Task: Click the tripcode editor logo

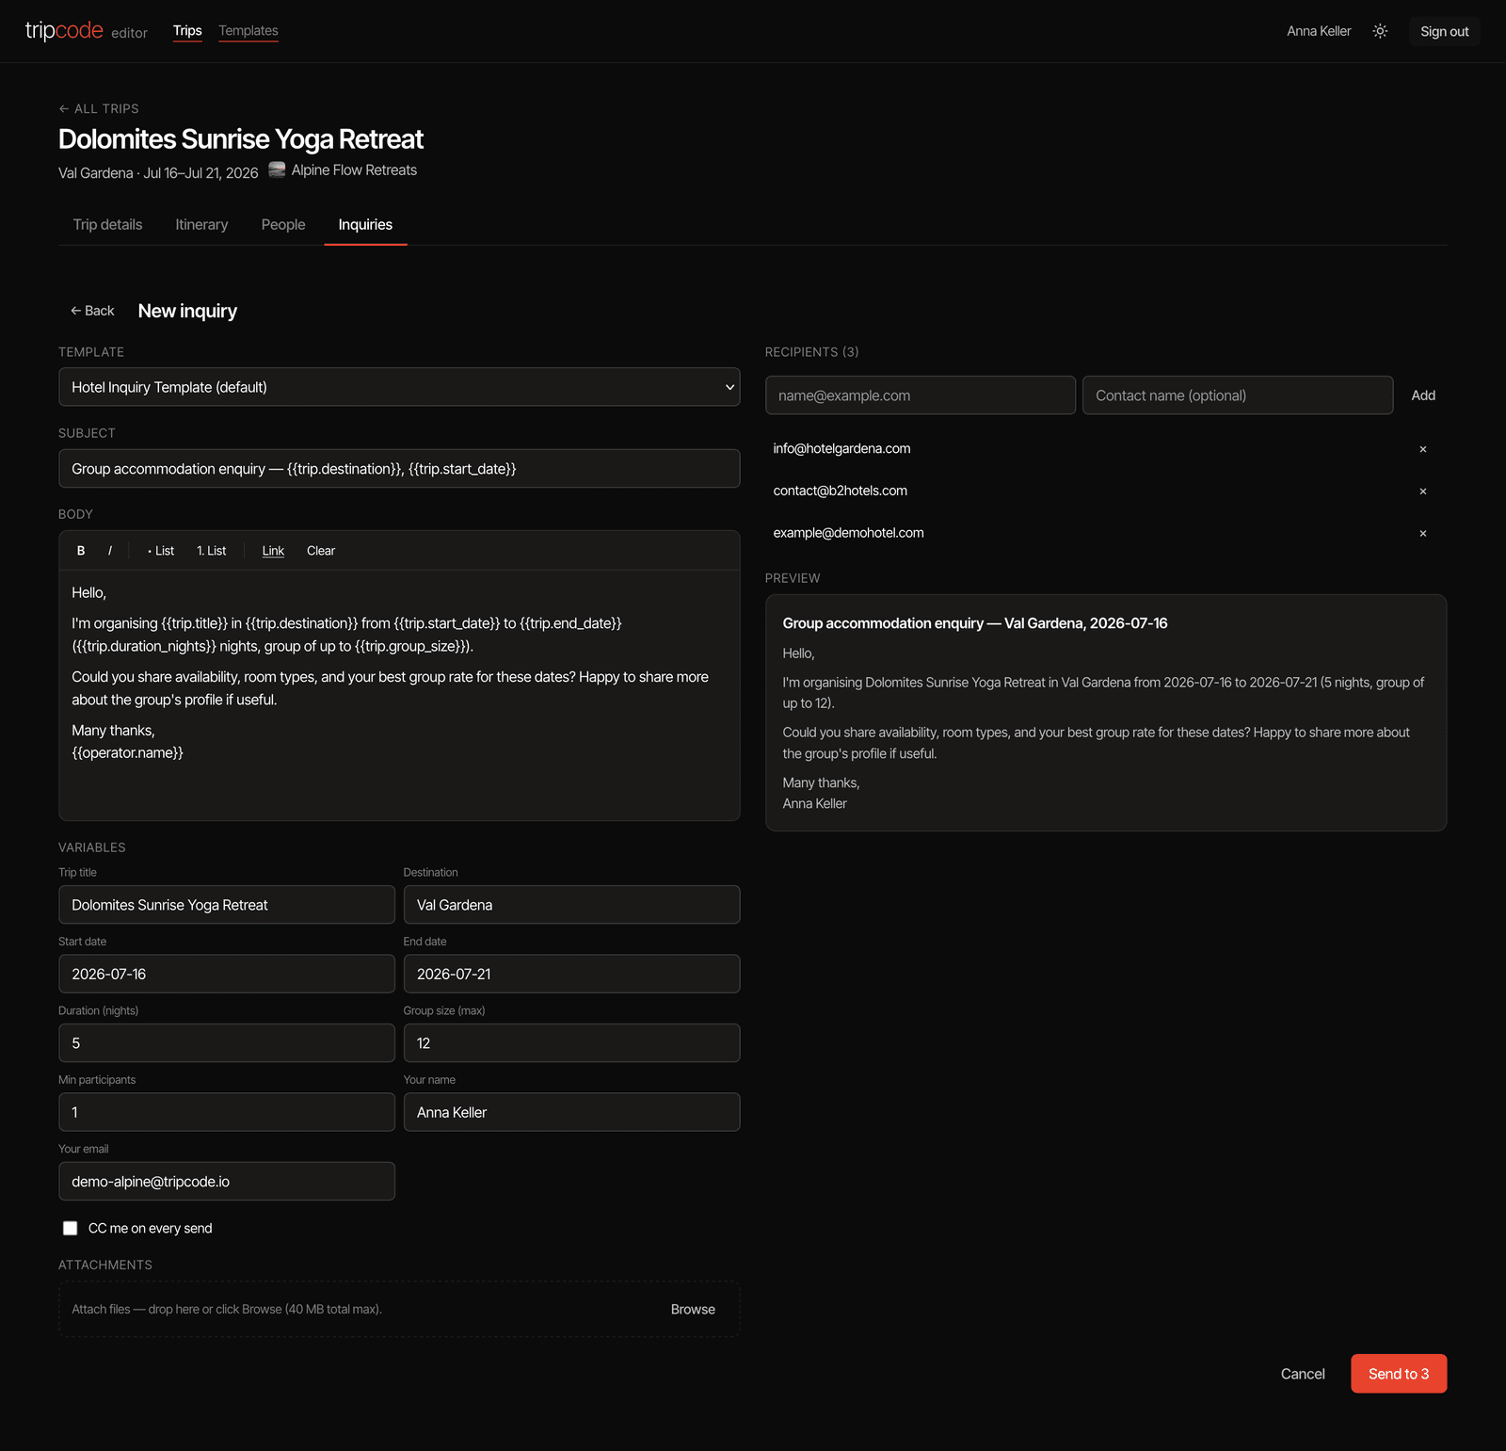Action: coord(87,31)
